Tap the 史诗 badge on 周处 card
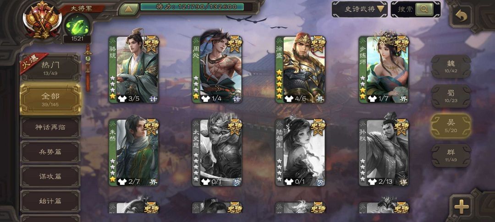Screen dimensions: 495x222 [234, 44]
